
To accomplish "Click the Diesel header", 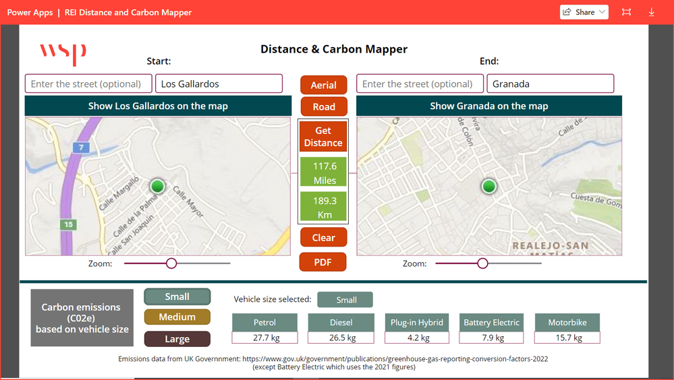I will coord(341,323).
